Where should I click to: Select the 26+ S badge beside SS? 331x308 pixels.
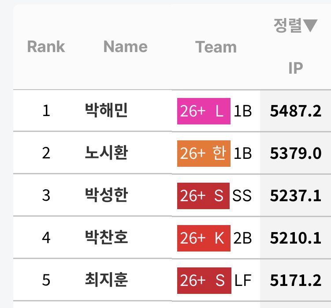[x=203, y=196]
